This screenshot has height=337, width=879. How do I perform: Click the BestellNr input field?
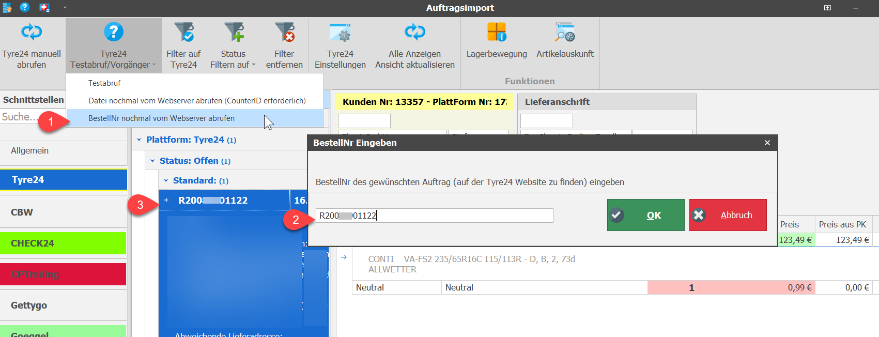click(x=434, y=216)
